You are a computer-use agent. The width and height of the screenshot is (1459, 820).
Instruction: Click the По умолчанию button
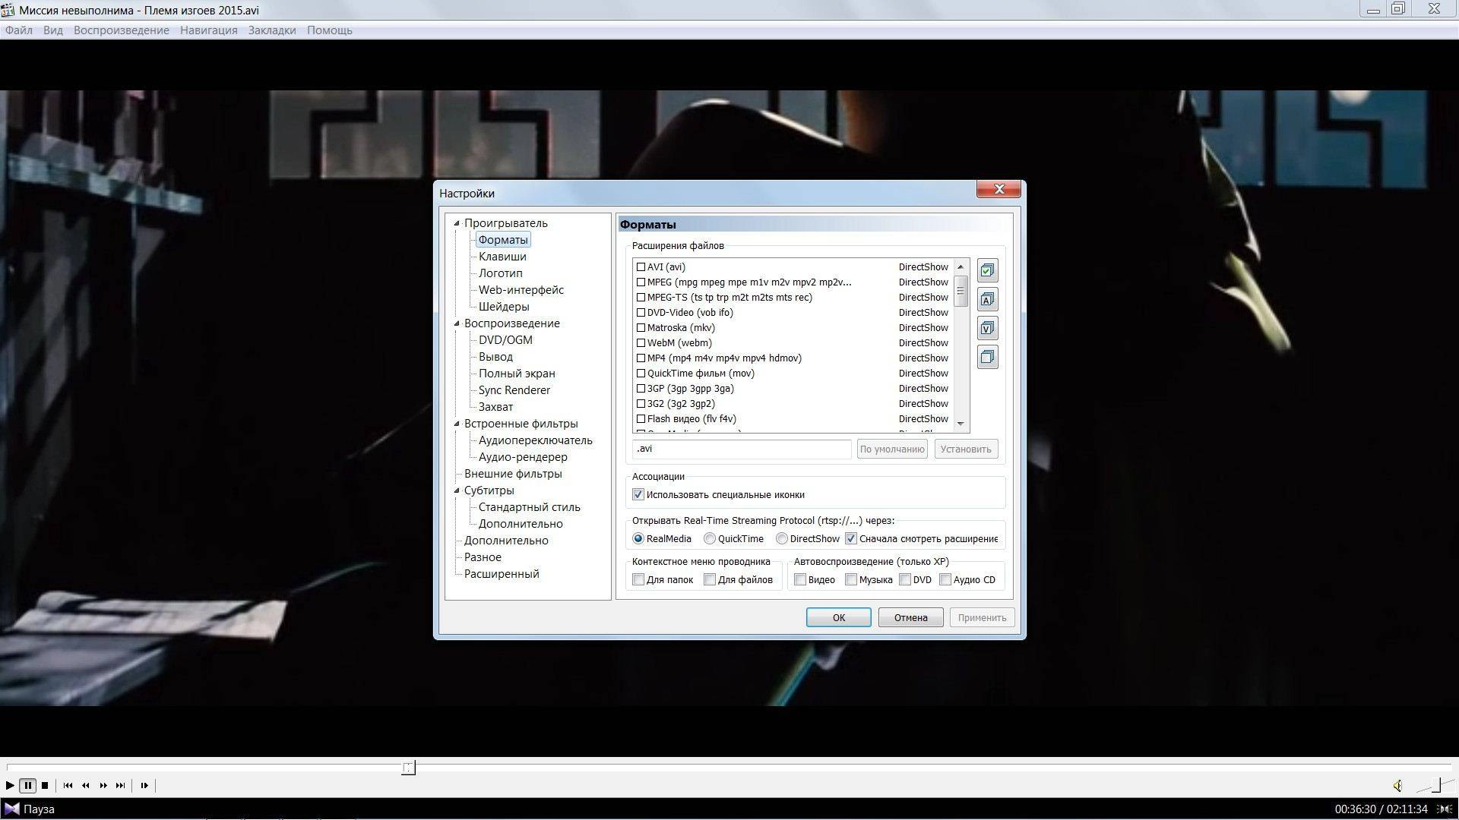892,449
